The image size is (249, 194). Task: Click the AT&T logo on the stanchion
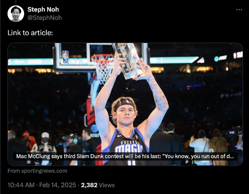(95, 131)
